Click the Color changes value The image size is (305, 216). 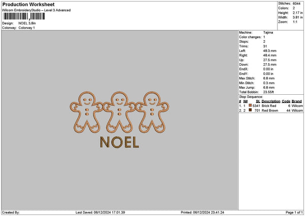click(264, 37)
